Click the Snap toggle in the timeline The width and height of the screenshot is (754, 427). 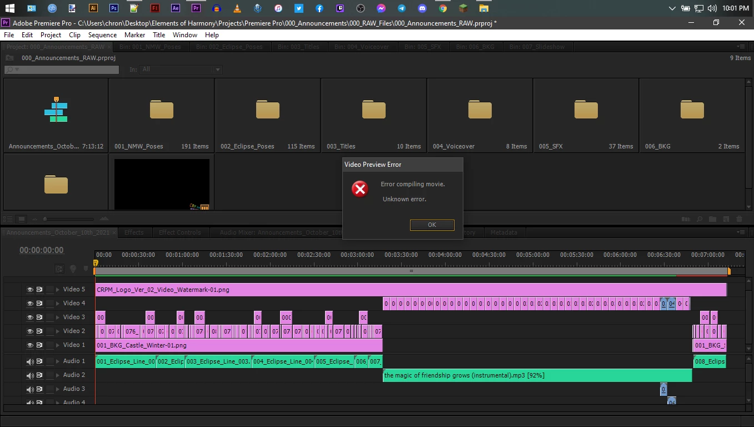(x=59, y=269)
